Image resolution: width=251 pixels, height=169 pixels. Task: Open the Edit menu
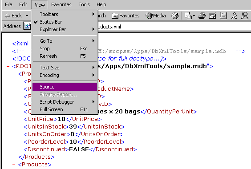pyautogui.click(x=23, y=4)
